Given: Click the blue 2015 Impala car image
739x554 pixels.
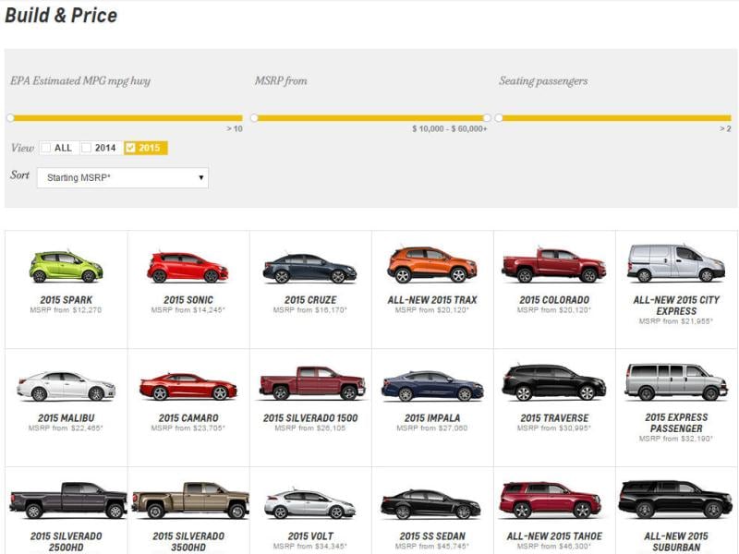Looking at the screenshot, I should [x=432, y=386].
